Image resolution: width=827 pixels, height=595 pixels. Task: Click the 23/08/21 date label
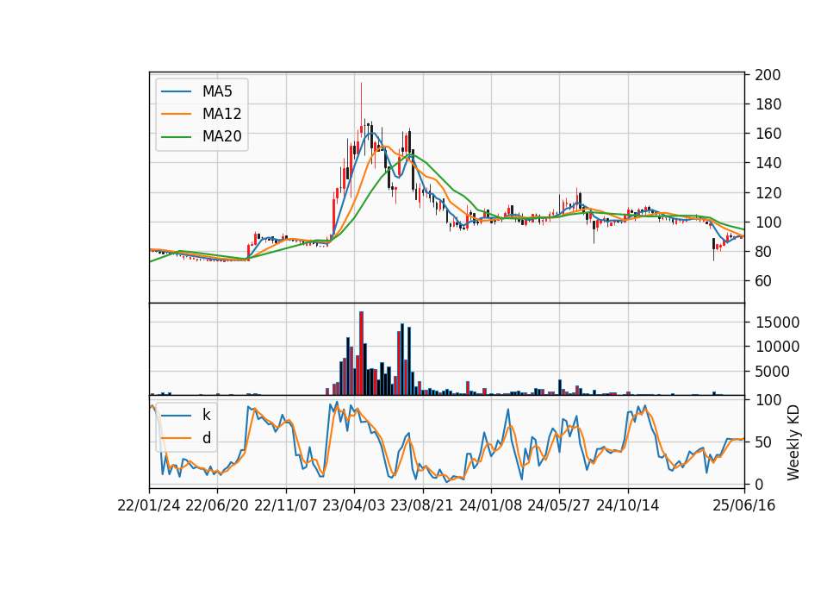pos(422,506)
